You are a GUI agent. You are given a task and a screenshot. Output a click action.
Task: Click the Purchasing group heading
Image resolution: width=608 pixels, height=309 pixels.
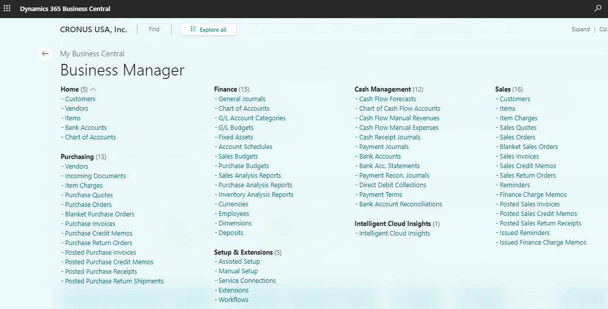tap(77, 157)
